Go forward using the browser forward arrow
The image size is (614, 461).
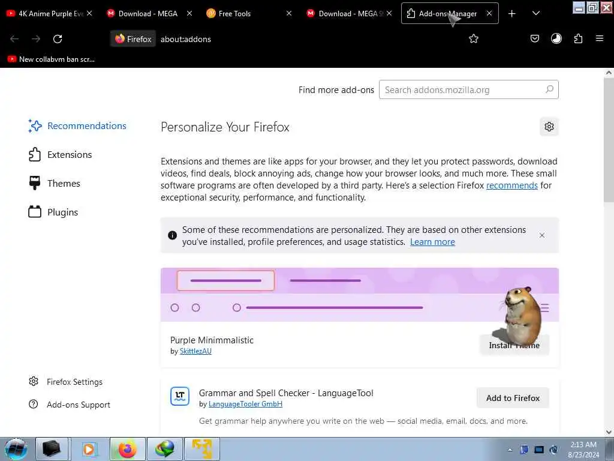click(36, 39)
